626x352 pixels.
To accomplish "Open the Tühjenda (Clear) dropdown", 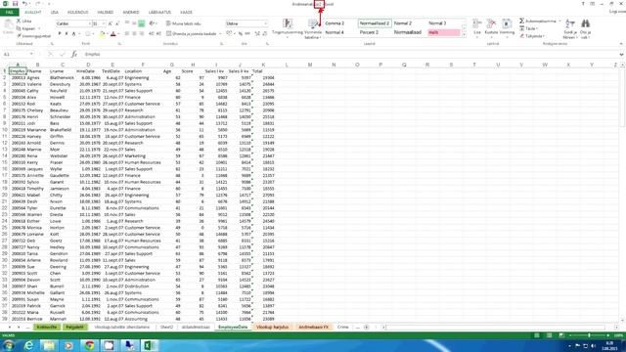I will (x=532, y=36).
